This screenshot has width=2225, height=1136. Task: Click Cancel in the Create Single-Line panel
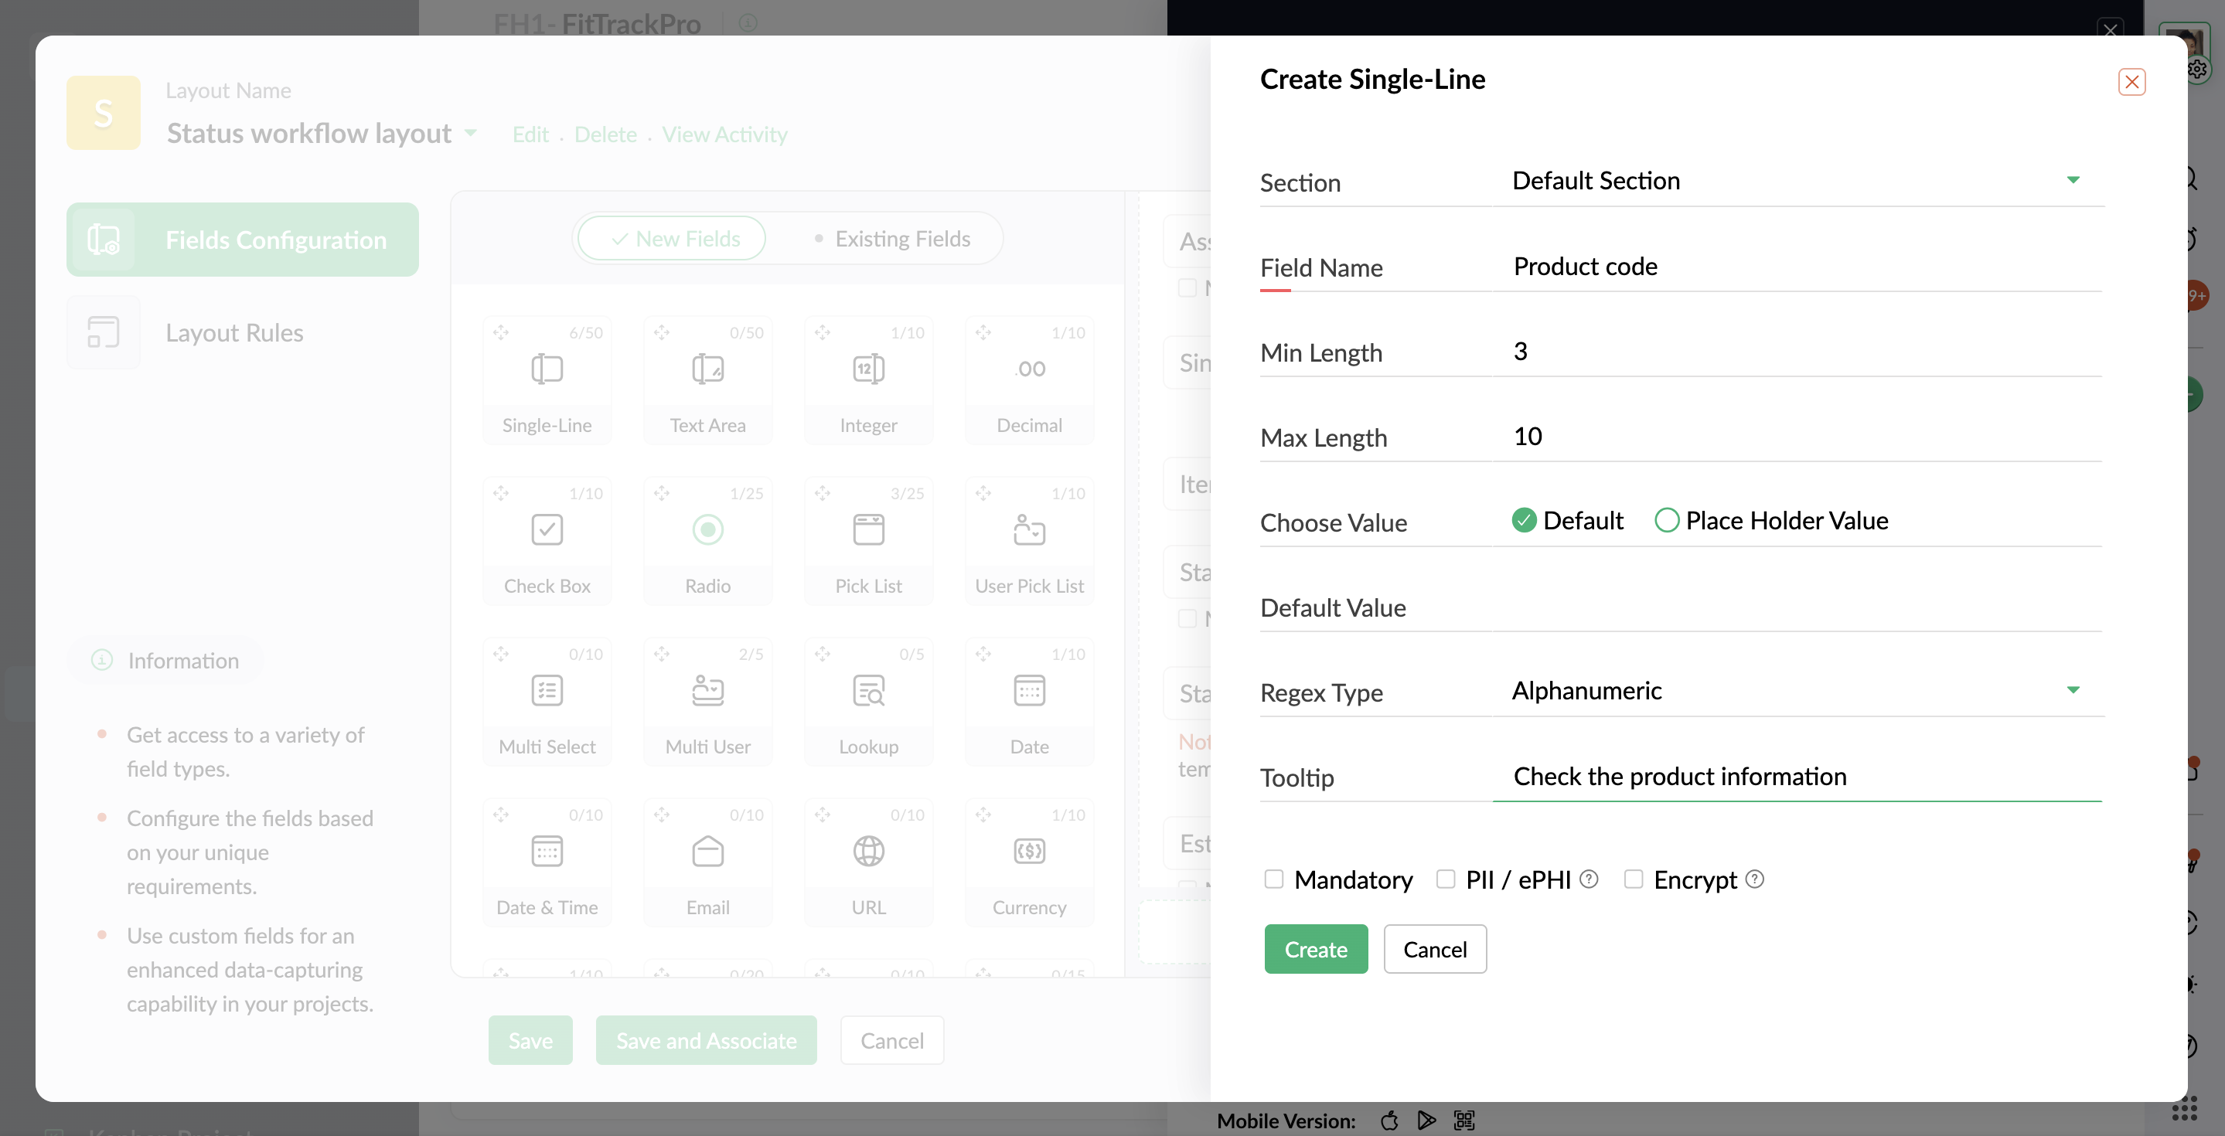click(1435, 949)
